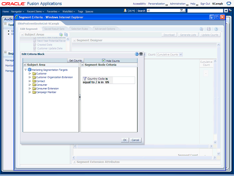This screenshot has height=176, width=234.
Task: Open the Help menu
Action: [x=194, y=4]
